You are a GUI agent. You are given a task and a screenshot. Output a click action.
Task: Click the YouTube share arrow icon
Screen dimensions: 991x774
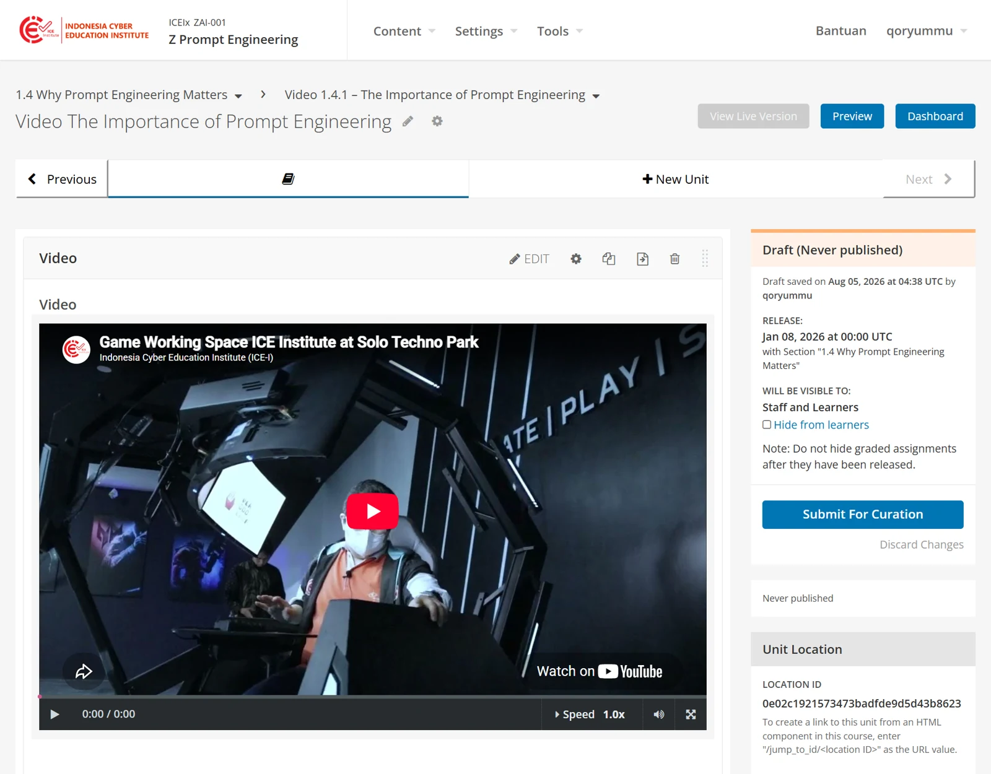pos(84,672)
